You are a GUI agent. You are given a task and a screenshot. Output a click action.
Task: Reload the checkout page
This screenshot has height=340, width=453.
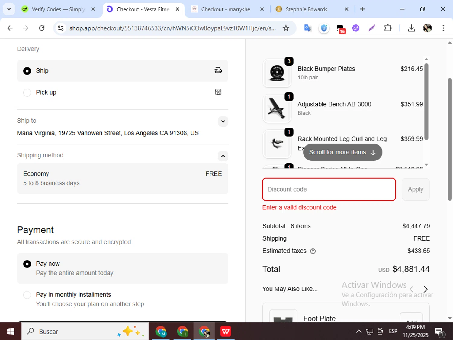click(42, 28)
